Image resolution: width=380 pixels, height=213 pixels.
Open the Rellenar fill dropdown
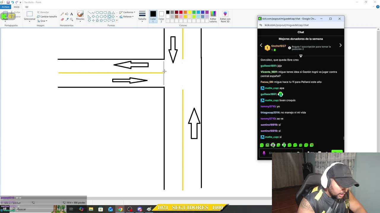tap(126, 17)
